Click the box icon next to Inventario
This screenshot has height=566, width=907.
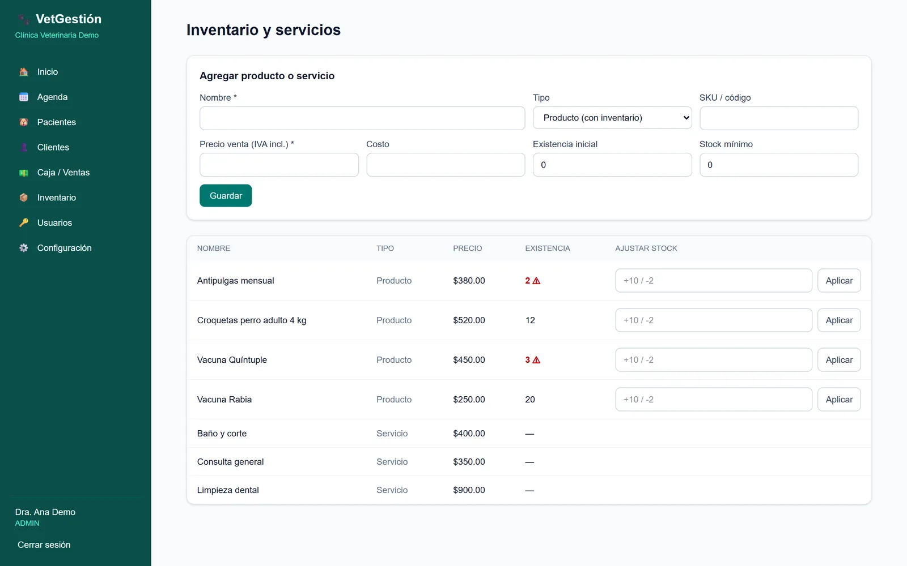[x=24, y=198]
